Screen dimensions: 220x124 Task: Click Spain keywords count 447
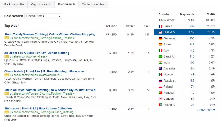pos(192,45)
